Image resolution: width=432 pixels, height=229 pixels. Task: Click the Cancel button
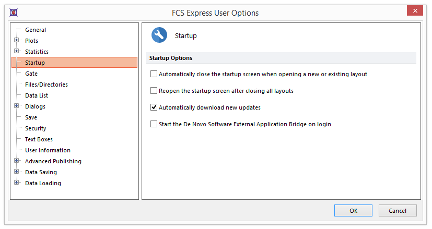click(x=397, y=211)
